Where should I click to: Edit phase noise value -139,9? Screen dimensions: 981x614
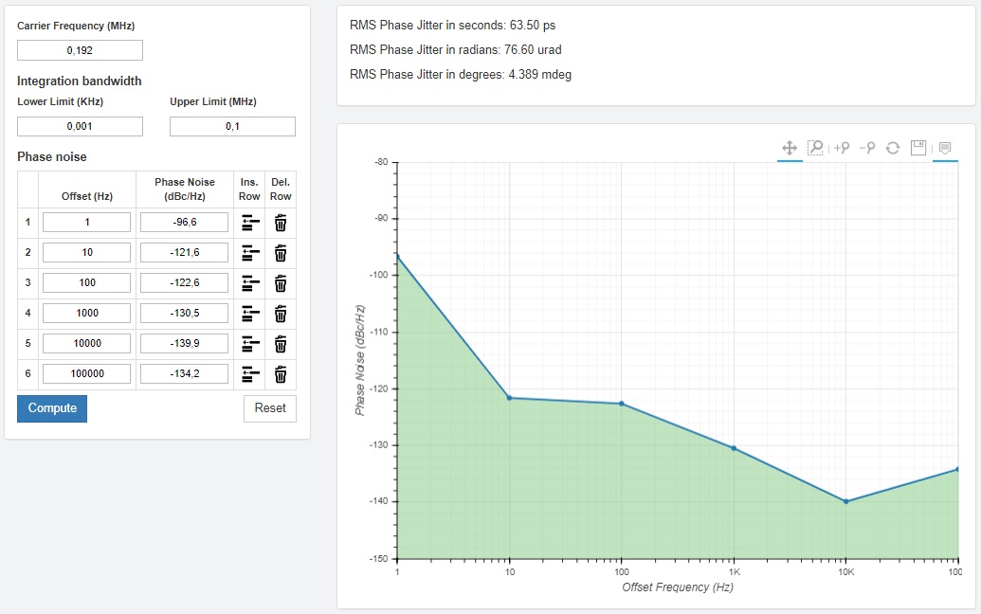(x=185, y=343)
